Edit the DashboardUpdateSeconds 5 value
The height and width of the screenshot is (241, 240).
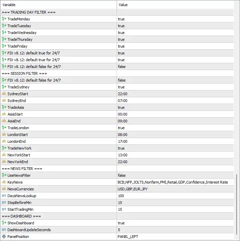pyautogui.click(x=175, y=230)
